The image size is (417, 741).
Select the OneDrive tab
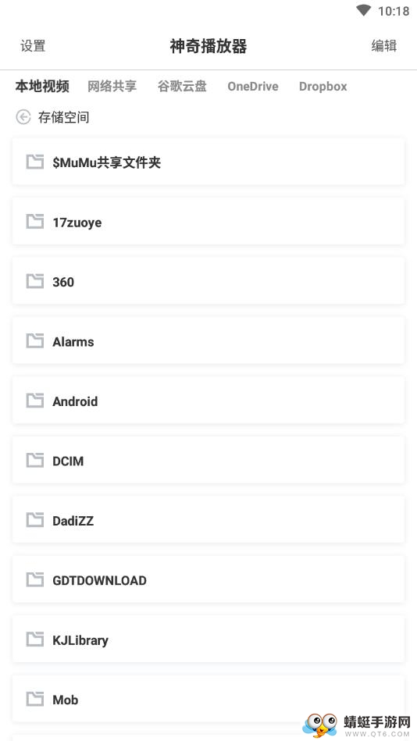pyautogui.click(x=253, y=87)
